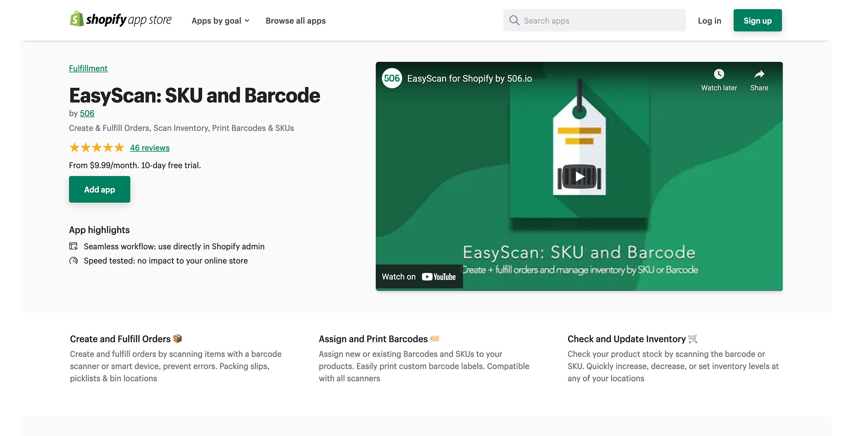The height and width of the screenshot is (436, 852).
Task: Click text 'Seamless workflow: use directly in Shopify admin'
Action: [174, 246]
